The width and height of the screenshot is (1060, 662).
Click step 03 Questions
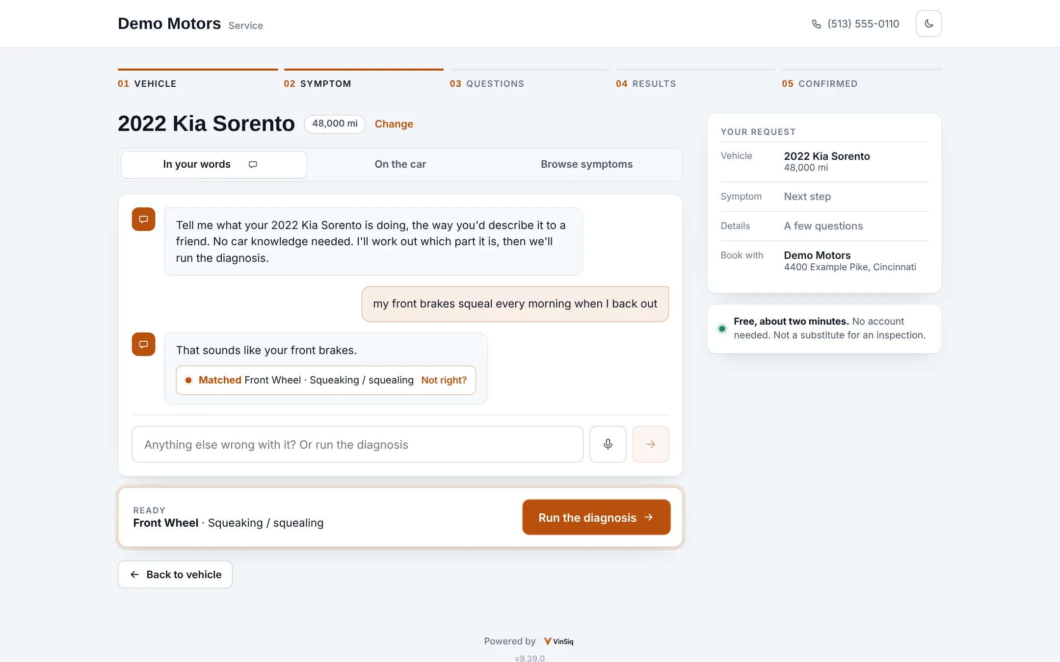530,79
